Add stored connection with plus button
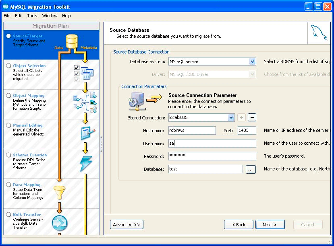This screenshot has height=246, width=334. [242, 117]
